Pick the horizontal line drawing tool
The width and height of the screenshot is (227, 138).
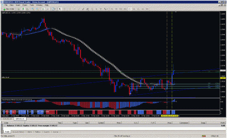(74, 9)
